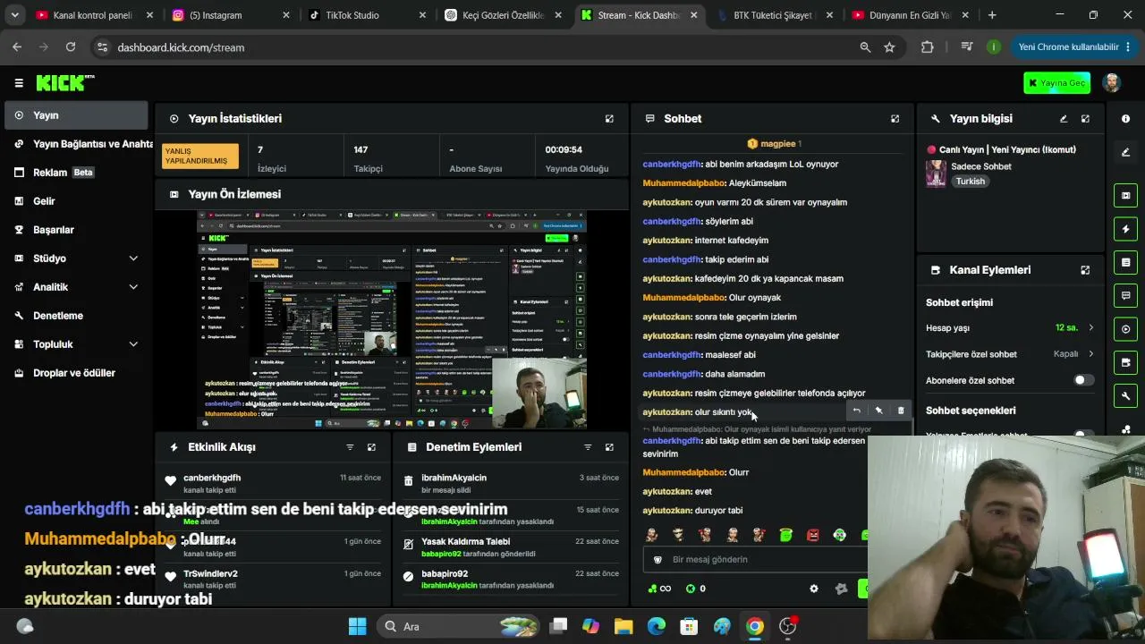Open the profile avatar menu in the Kick header
Viewport: 1145px width, 644px height.
(x=1112, y=83)
